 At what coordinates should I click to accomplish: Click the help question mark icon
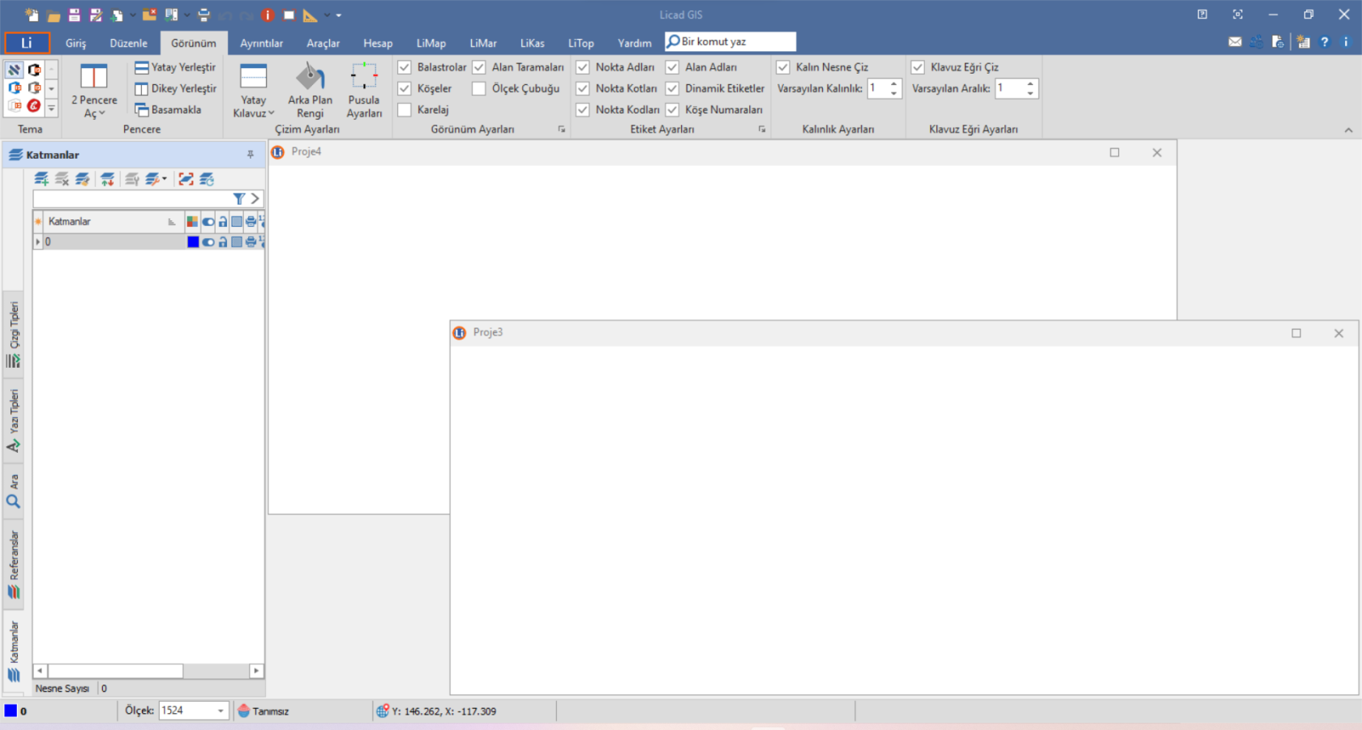(1325, 42)
